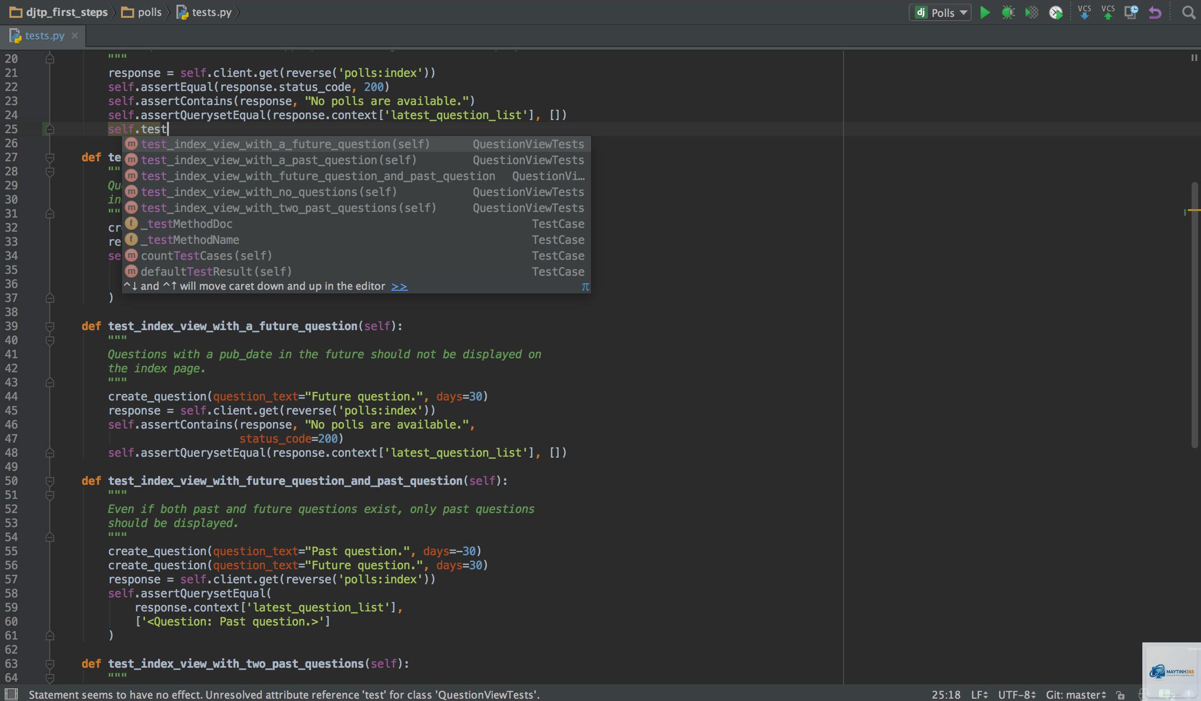Screen dimensions: 1201x701
Task: Click the tests.py breadcrumb item
Action: point(204,12)
